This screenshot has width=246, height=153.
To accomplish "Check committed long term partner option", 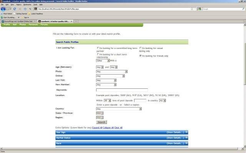I will click(98, 48).
